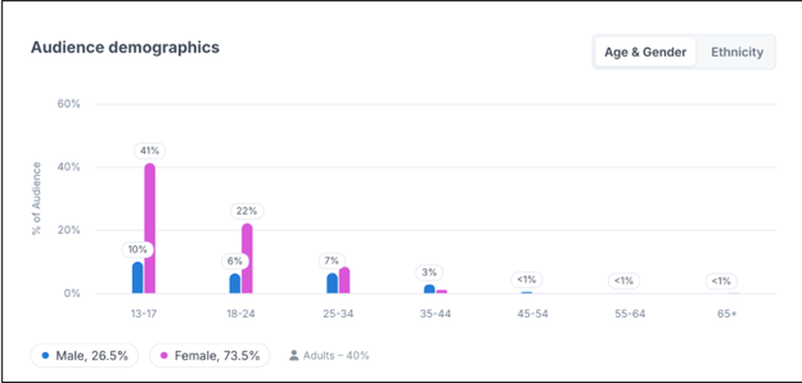802x383 pixels.
Task: Toggle the Male 26.5% legend chip
Action: coord(84,356)
